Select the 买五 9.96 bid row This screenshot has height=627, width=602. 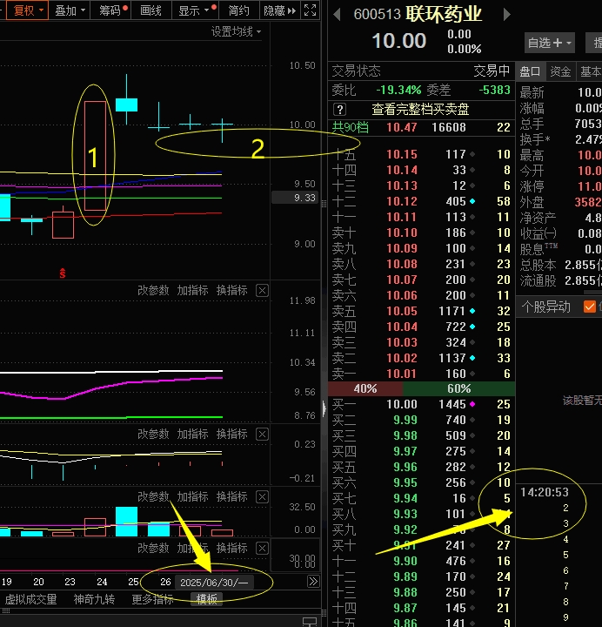[x=421, y=467]
